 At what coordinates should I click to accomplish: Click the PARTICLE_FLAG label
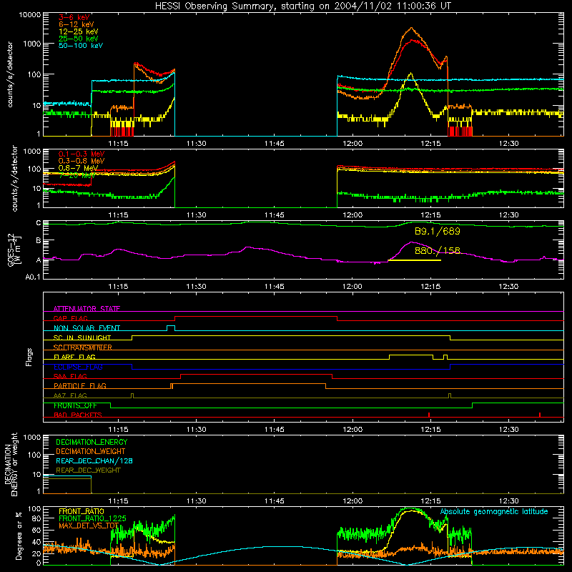point(80,385)
